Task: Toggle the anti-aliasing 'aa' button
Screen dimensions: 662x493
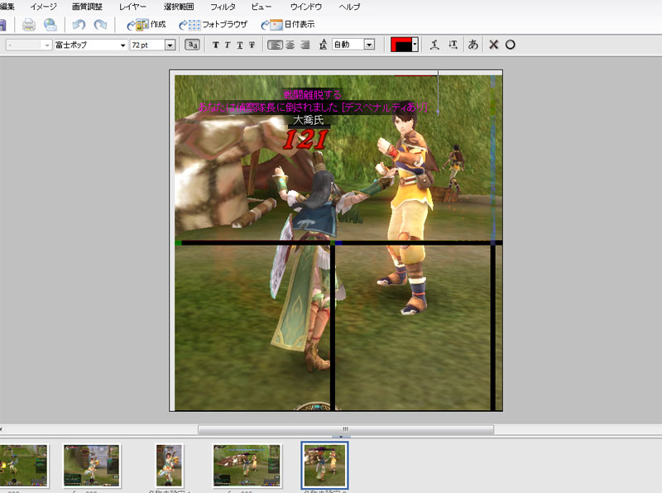Action: coord(192,45)
